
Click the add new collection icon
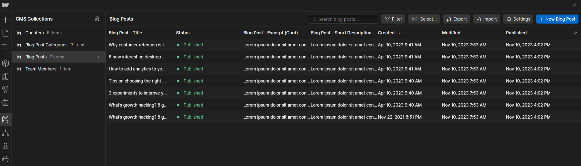[97, 19]
